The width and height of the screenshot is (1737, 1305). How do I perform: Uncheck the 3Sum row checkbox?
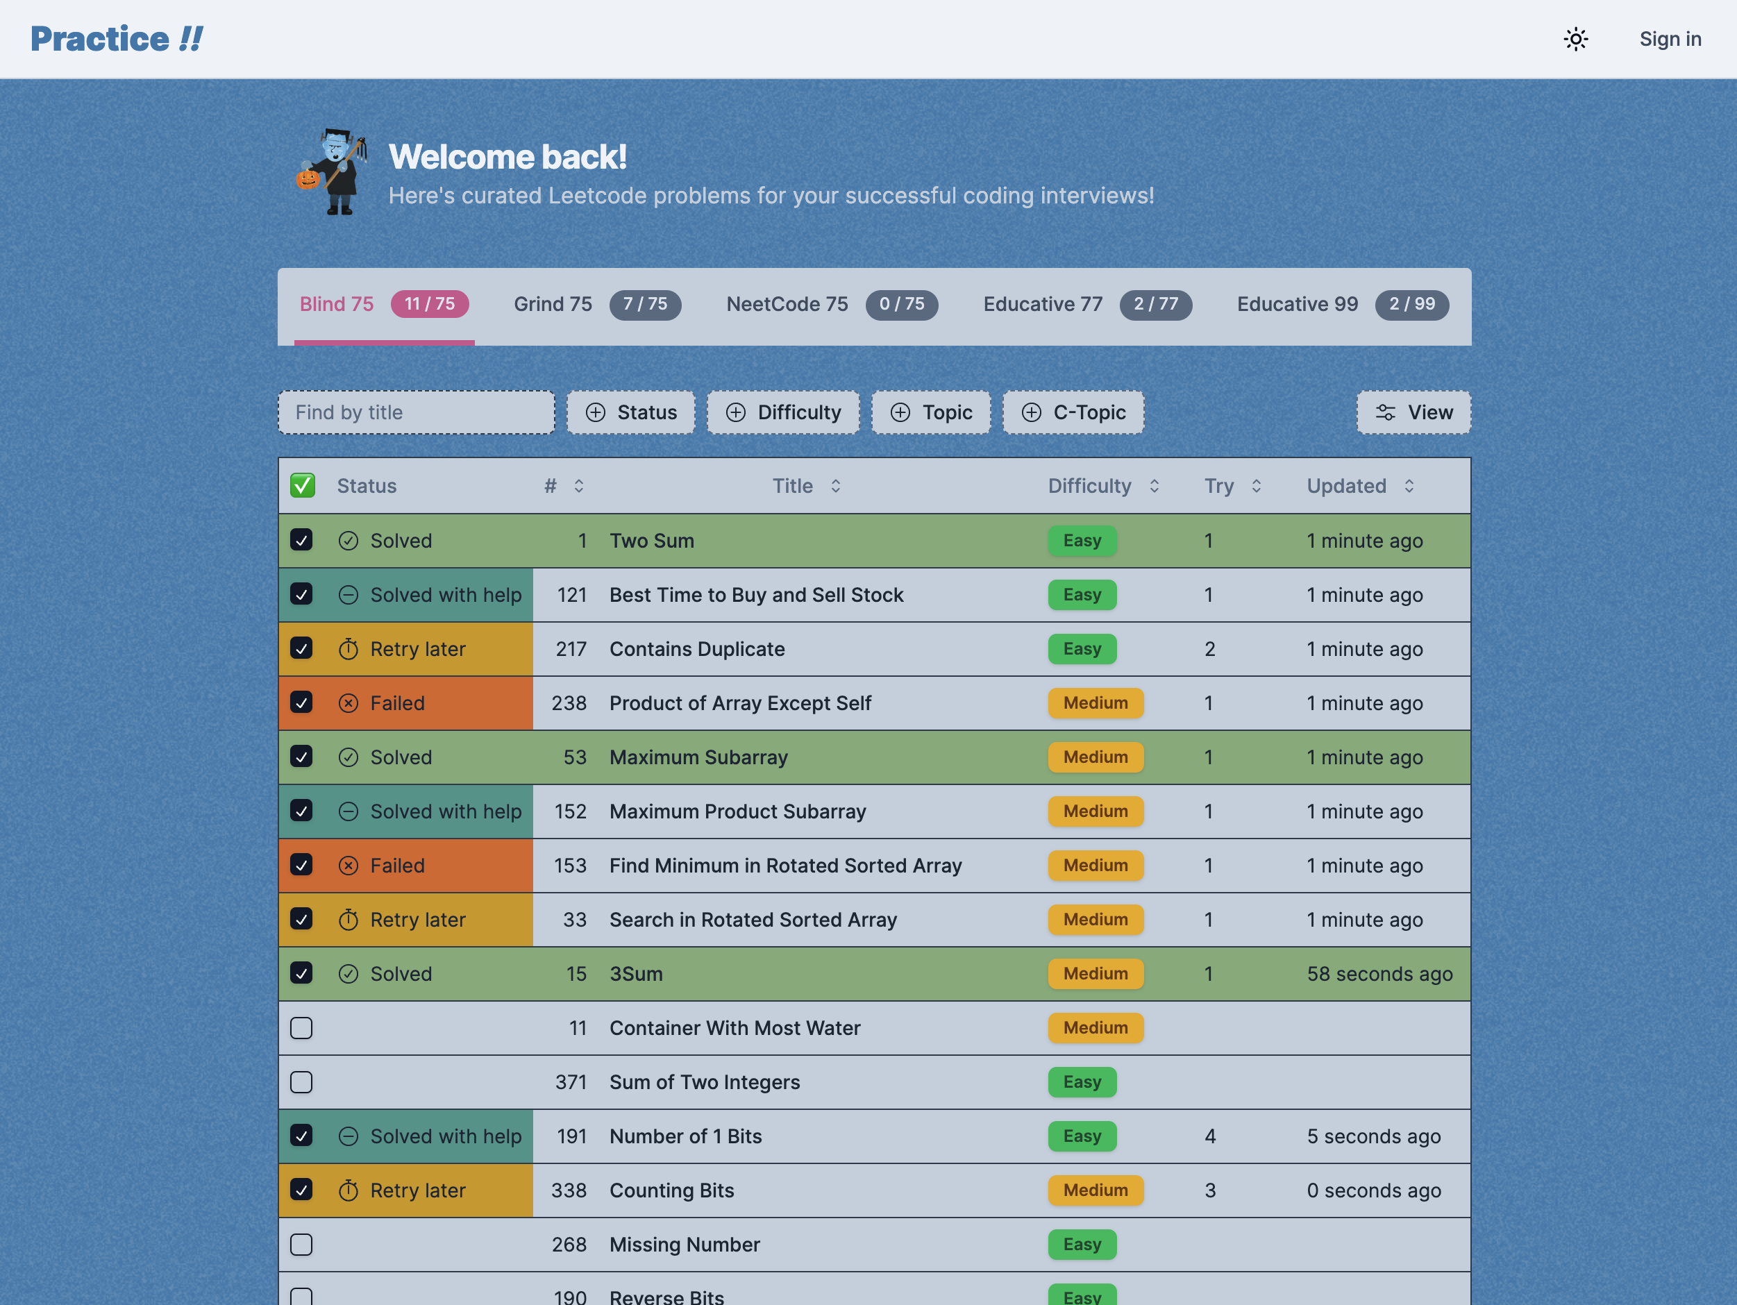[301, 974]
